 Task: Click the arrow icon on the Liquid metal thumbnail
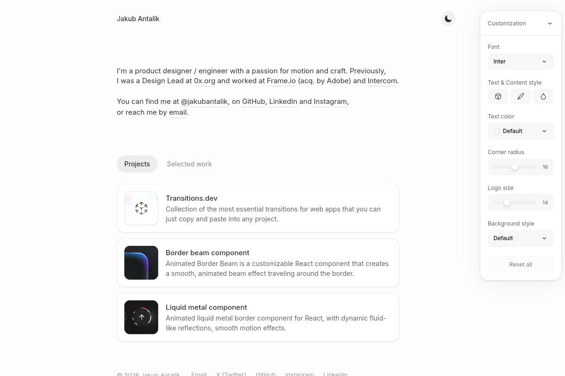[x=141, y=317]
